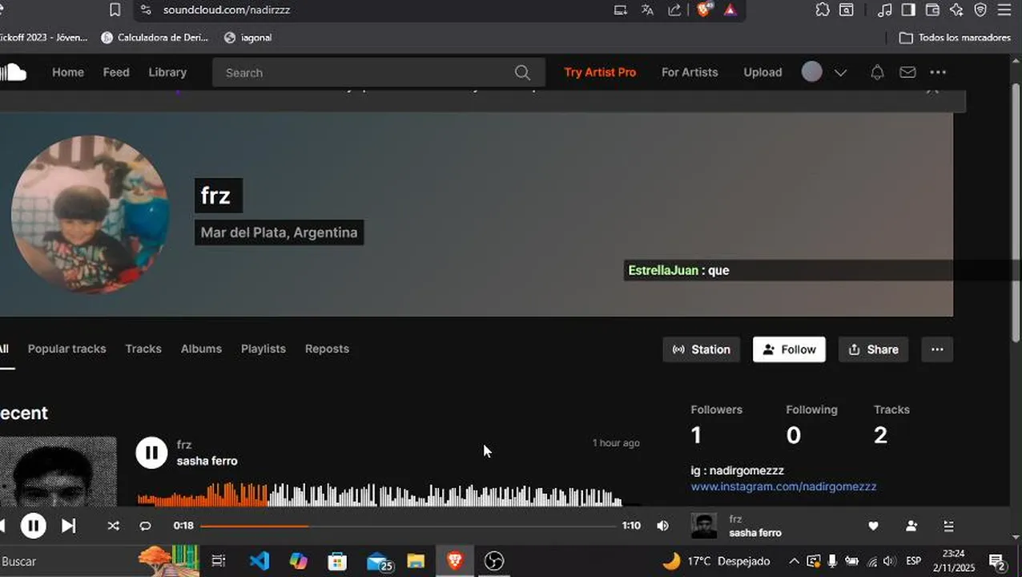Click the browser address bar URL
This screenshot has width=1022, height=577.
[x=227, y=10]
